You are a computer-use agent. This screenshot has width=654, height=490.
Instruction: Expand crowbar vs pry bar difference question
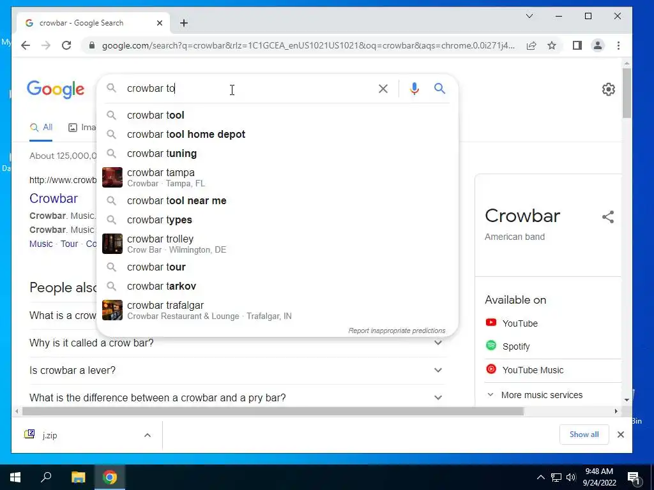tap(237, 398)
